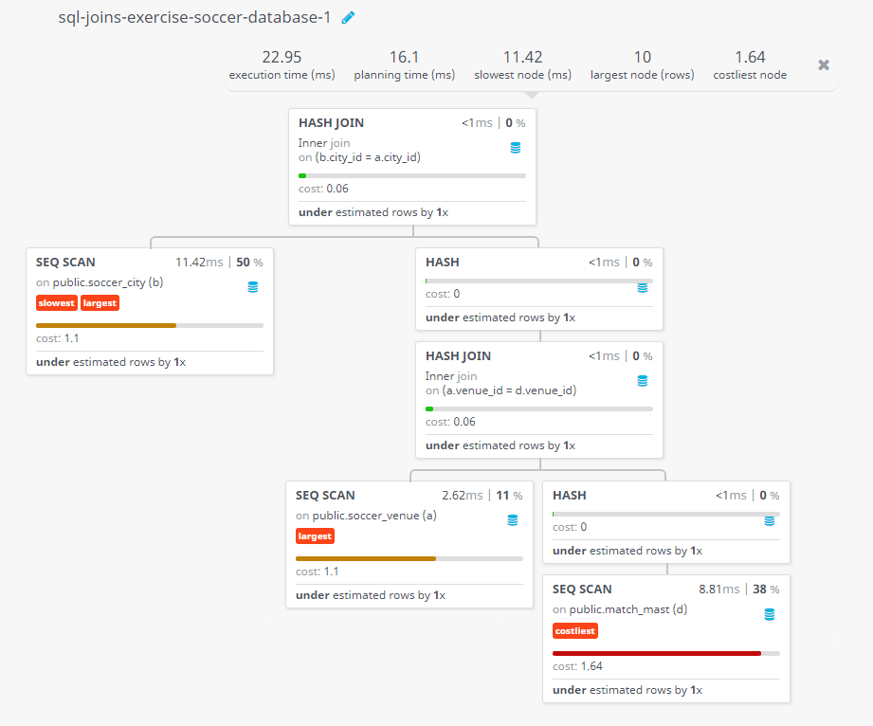Screen dimensions: 873x726
Task: Click database icon on upper Hash node
Action: (643, 287)
